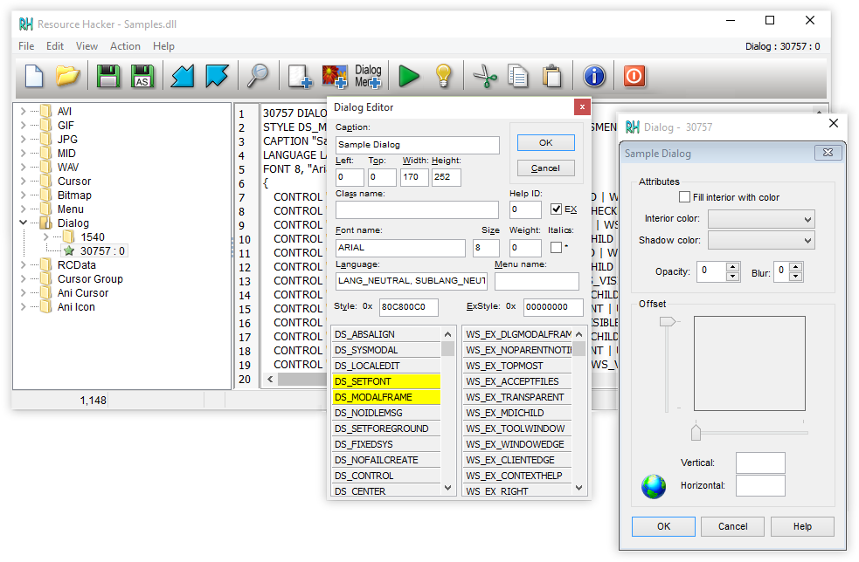Open a file with the yellow folder icon

point(67,76)
